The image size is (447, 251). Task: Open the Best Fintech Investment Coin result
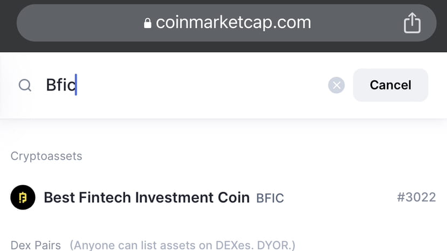pos(146,198)
